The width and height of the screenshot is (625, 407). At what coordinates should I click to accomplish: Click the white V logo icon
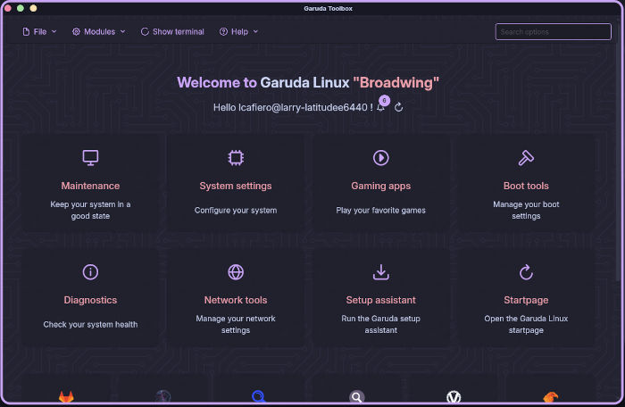pyautogui.click(x=454, y=397)
